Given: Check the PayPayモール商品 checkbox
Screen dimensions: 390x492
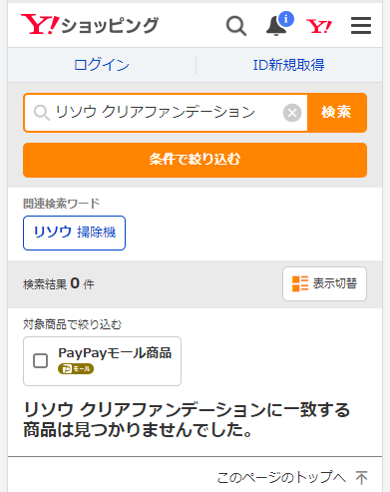Looking at the screenshot, I should point(40,361).
